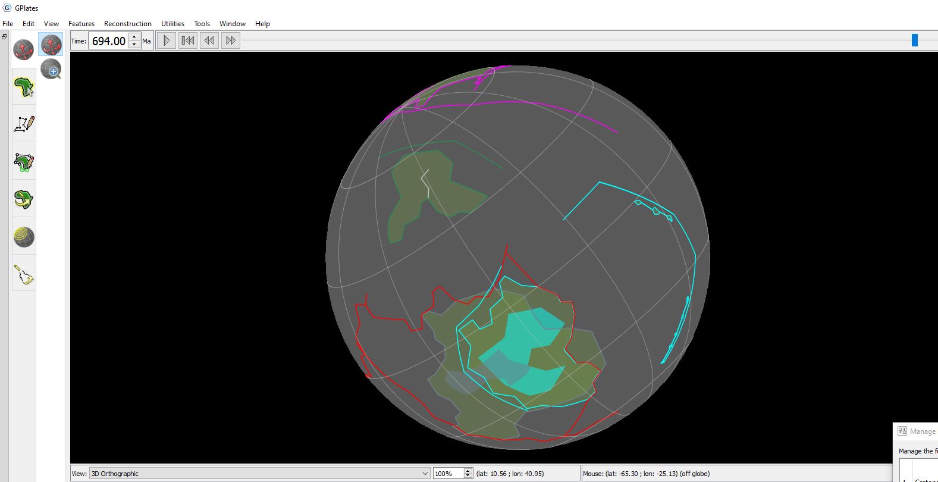Select the Zoom Globe magnifier tool

(x=51, y=70)
